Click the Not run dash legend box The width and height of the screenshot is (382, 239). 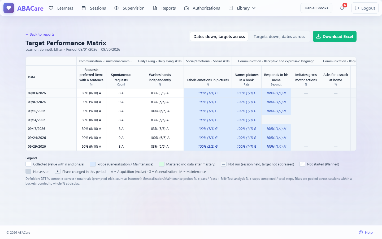point(224,164)
